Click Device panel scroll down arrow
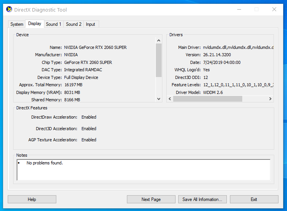The width and height of the screenshot is (287, 211). pyautogui.click(x=159, y=99)
